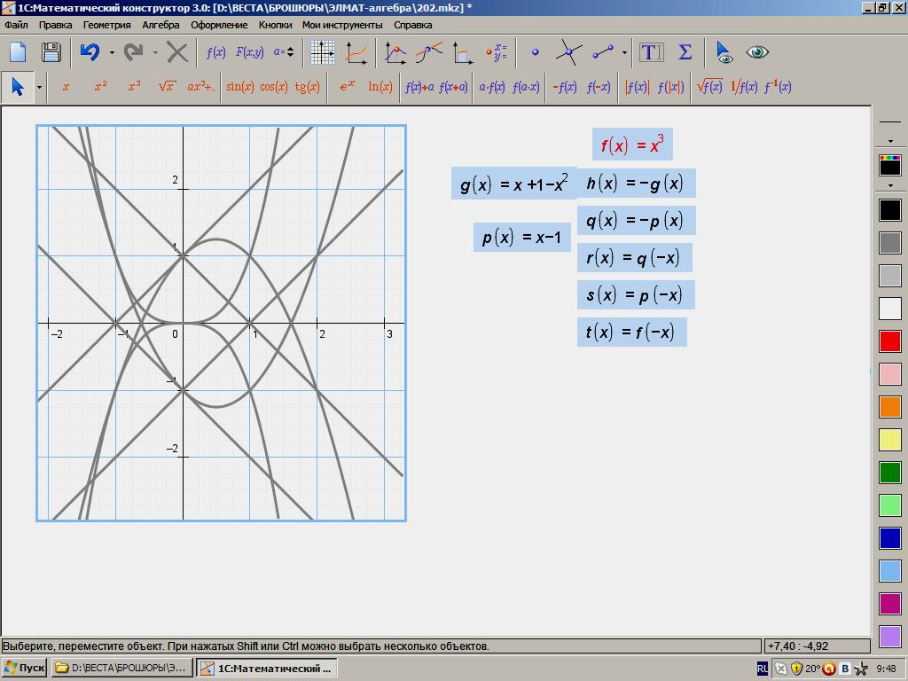Select the intersecting lines tool
Viewport: 908px width, 681px height.
point(568,52)
